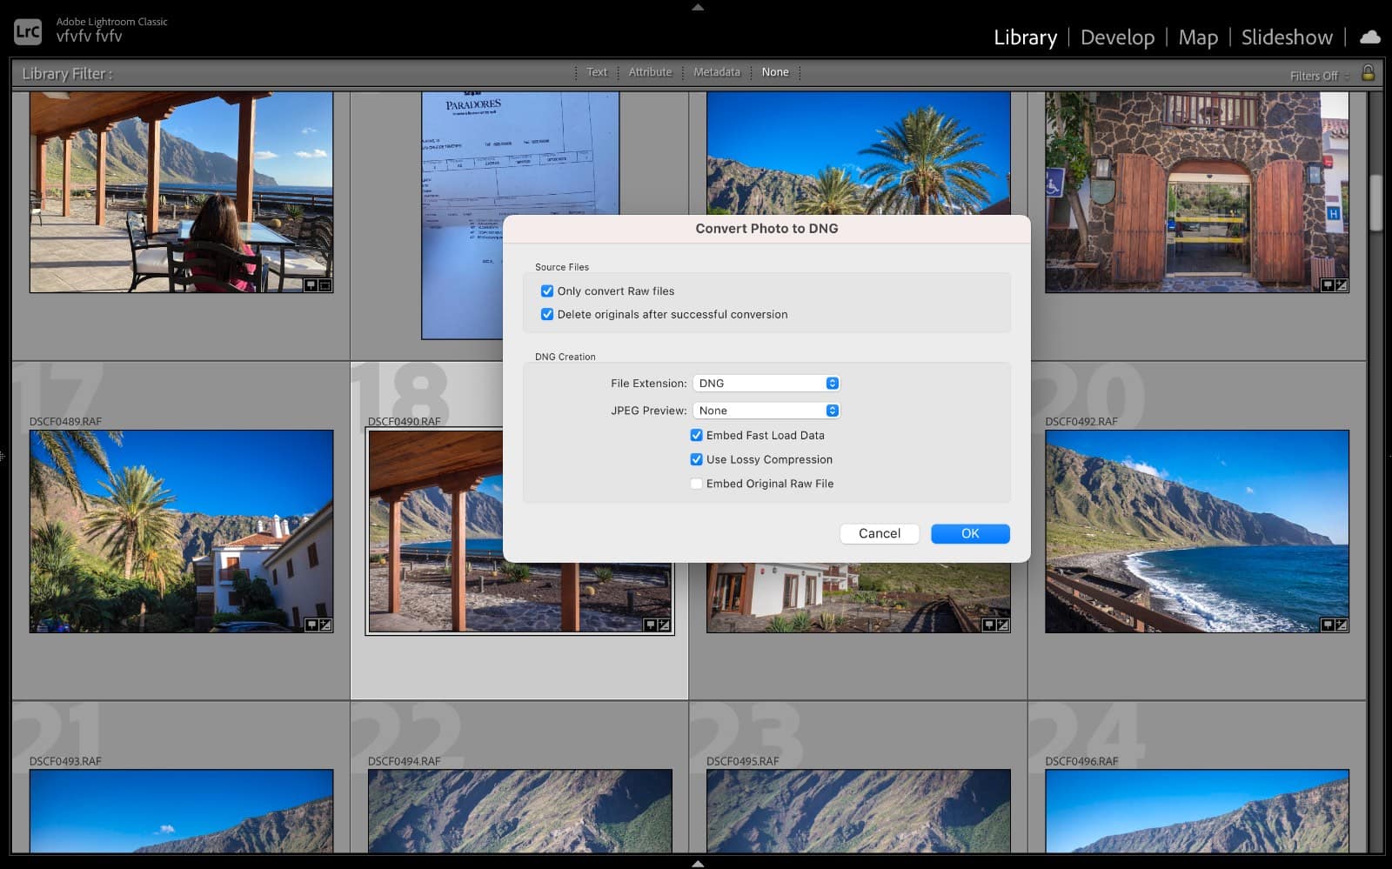The width and height of the screenshot is (1392, 869).
Task: Click the keyword badge on DSCF0492.RAF thumbnail
Action: (x=1328, y=625)
